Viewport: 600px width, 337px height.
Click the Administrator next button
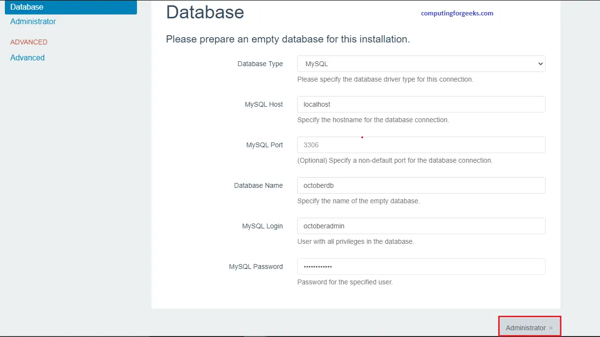(x=529, y=327)
